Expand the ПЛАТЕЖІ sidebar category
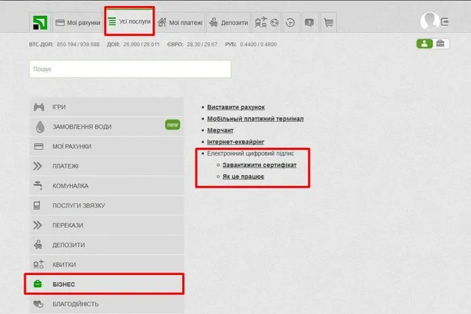 click(x=106, y=166)
